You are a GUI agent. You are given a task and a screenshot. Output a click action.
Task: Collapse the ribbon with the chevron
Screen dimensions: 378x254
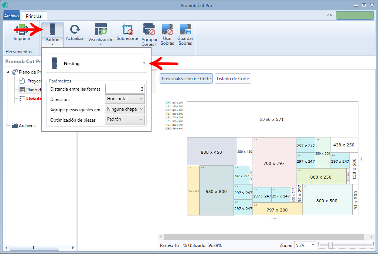pos(329,15)
